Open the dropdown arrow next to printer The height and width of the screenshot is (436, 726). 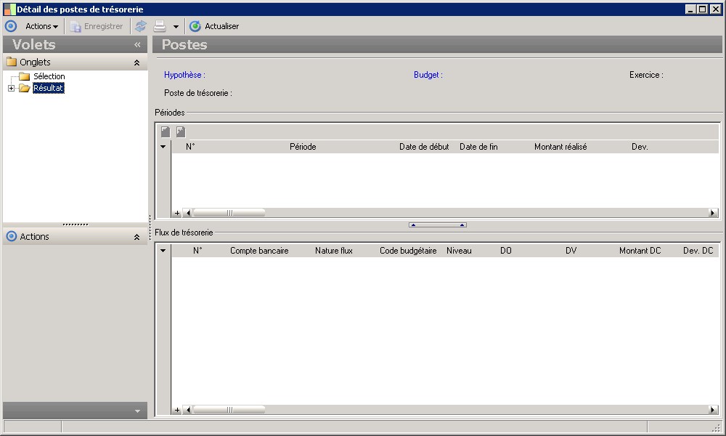(x=176, y=27)
